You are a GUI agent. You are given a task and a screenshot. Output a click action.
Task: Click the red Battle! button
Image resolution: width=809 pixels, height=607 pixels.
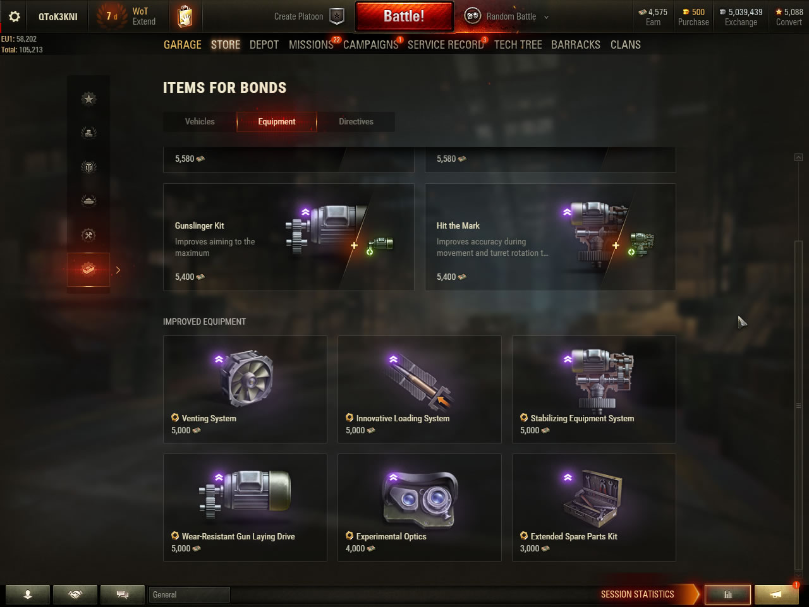click(404, 16)
